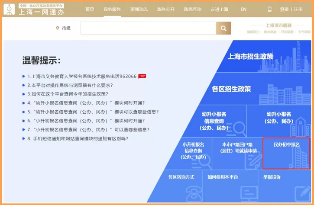The height and width of the screenshot is (205, 314).
Task: Open tip 3 about querying 招生政策
Action: (68, 94)
